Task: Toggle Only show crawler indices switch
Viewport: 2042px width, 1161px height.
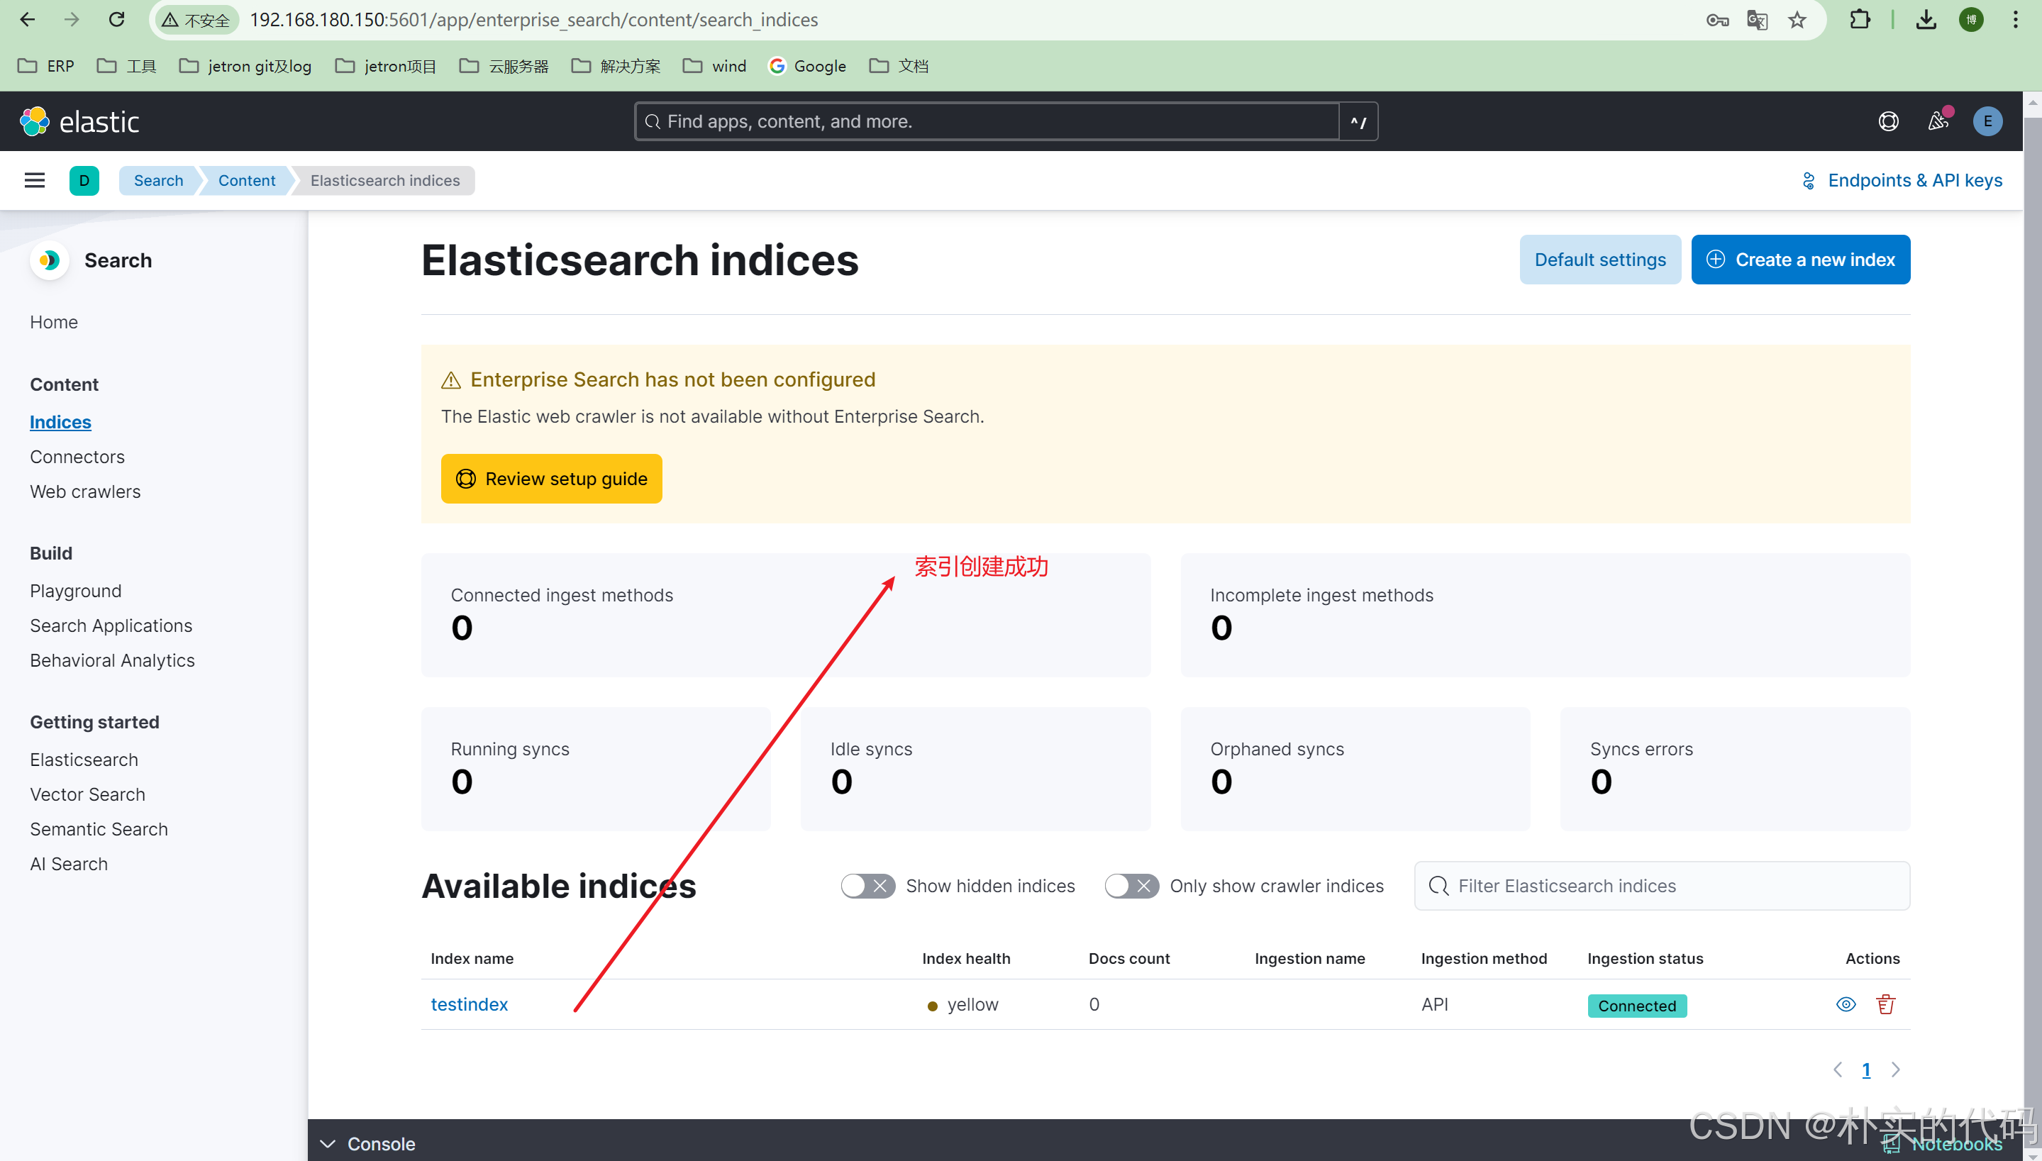Action: [1131, 886]
